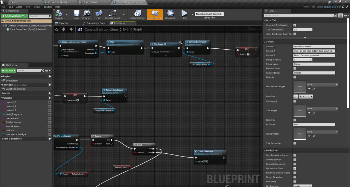
Task: Click the Compile toolbar icon
Action: [x=59, y=14]
